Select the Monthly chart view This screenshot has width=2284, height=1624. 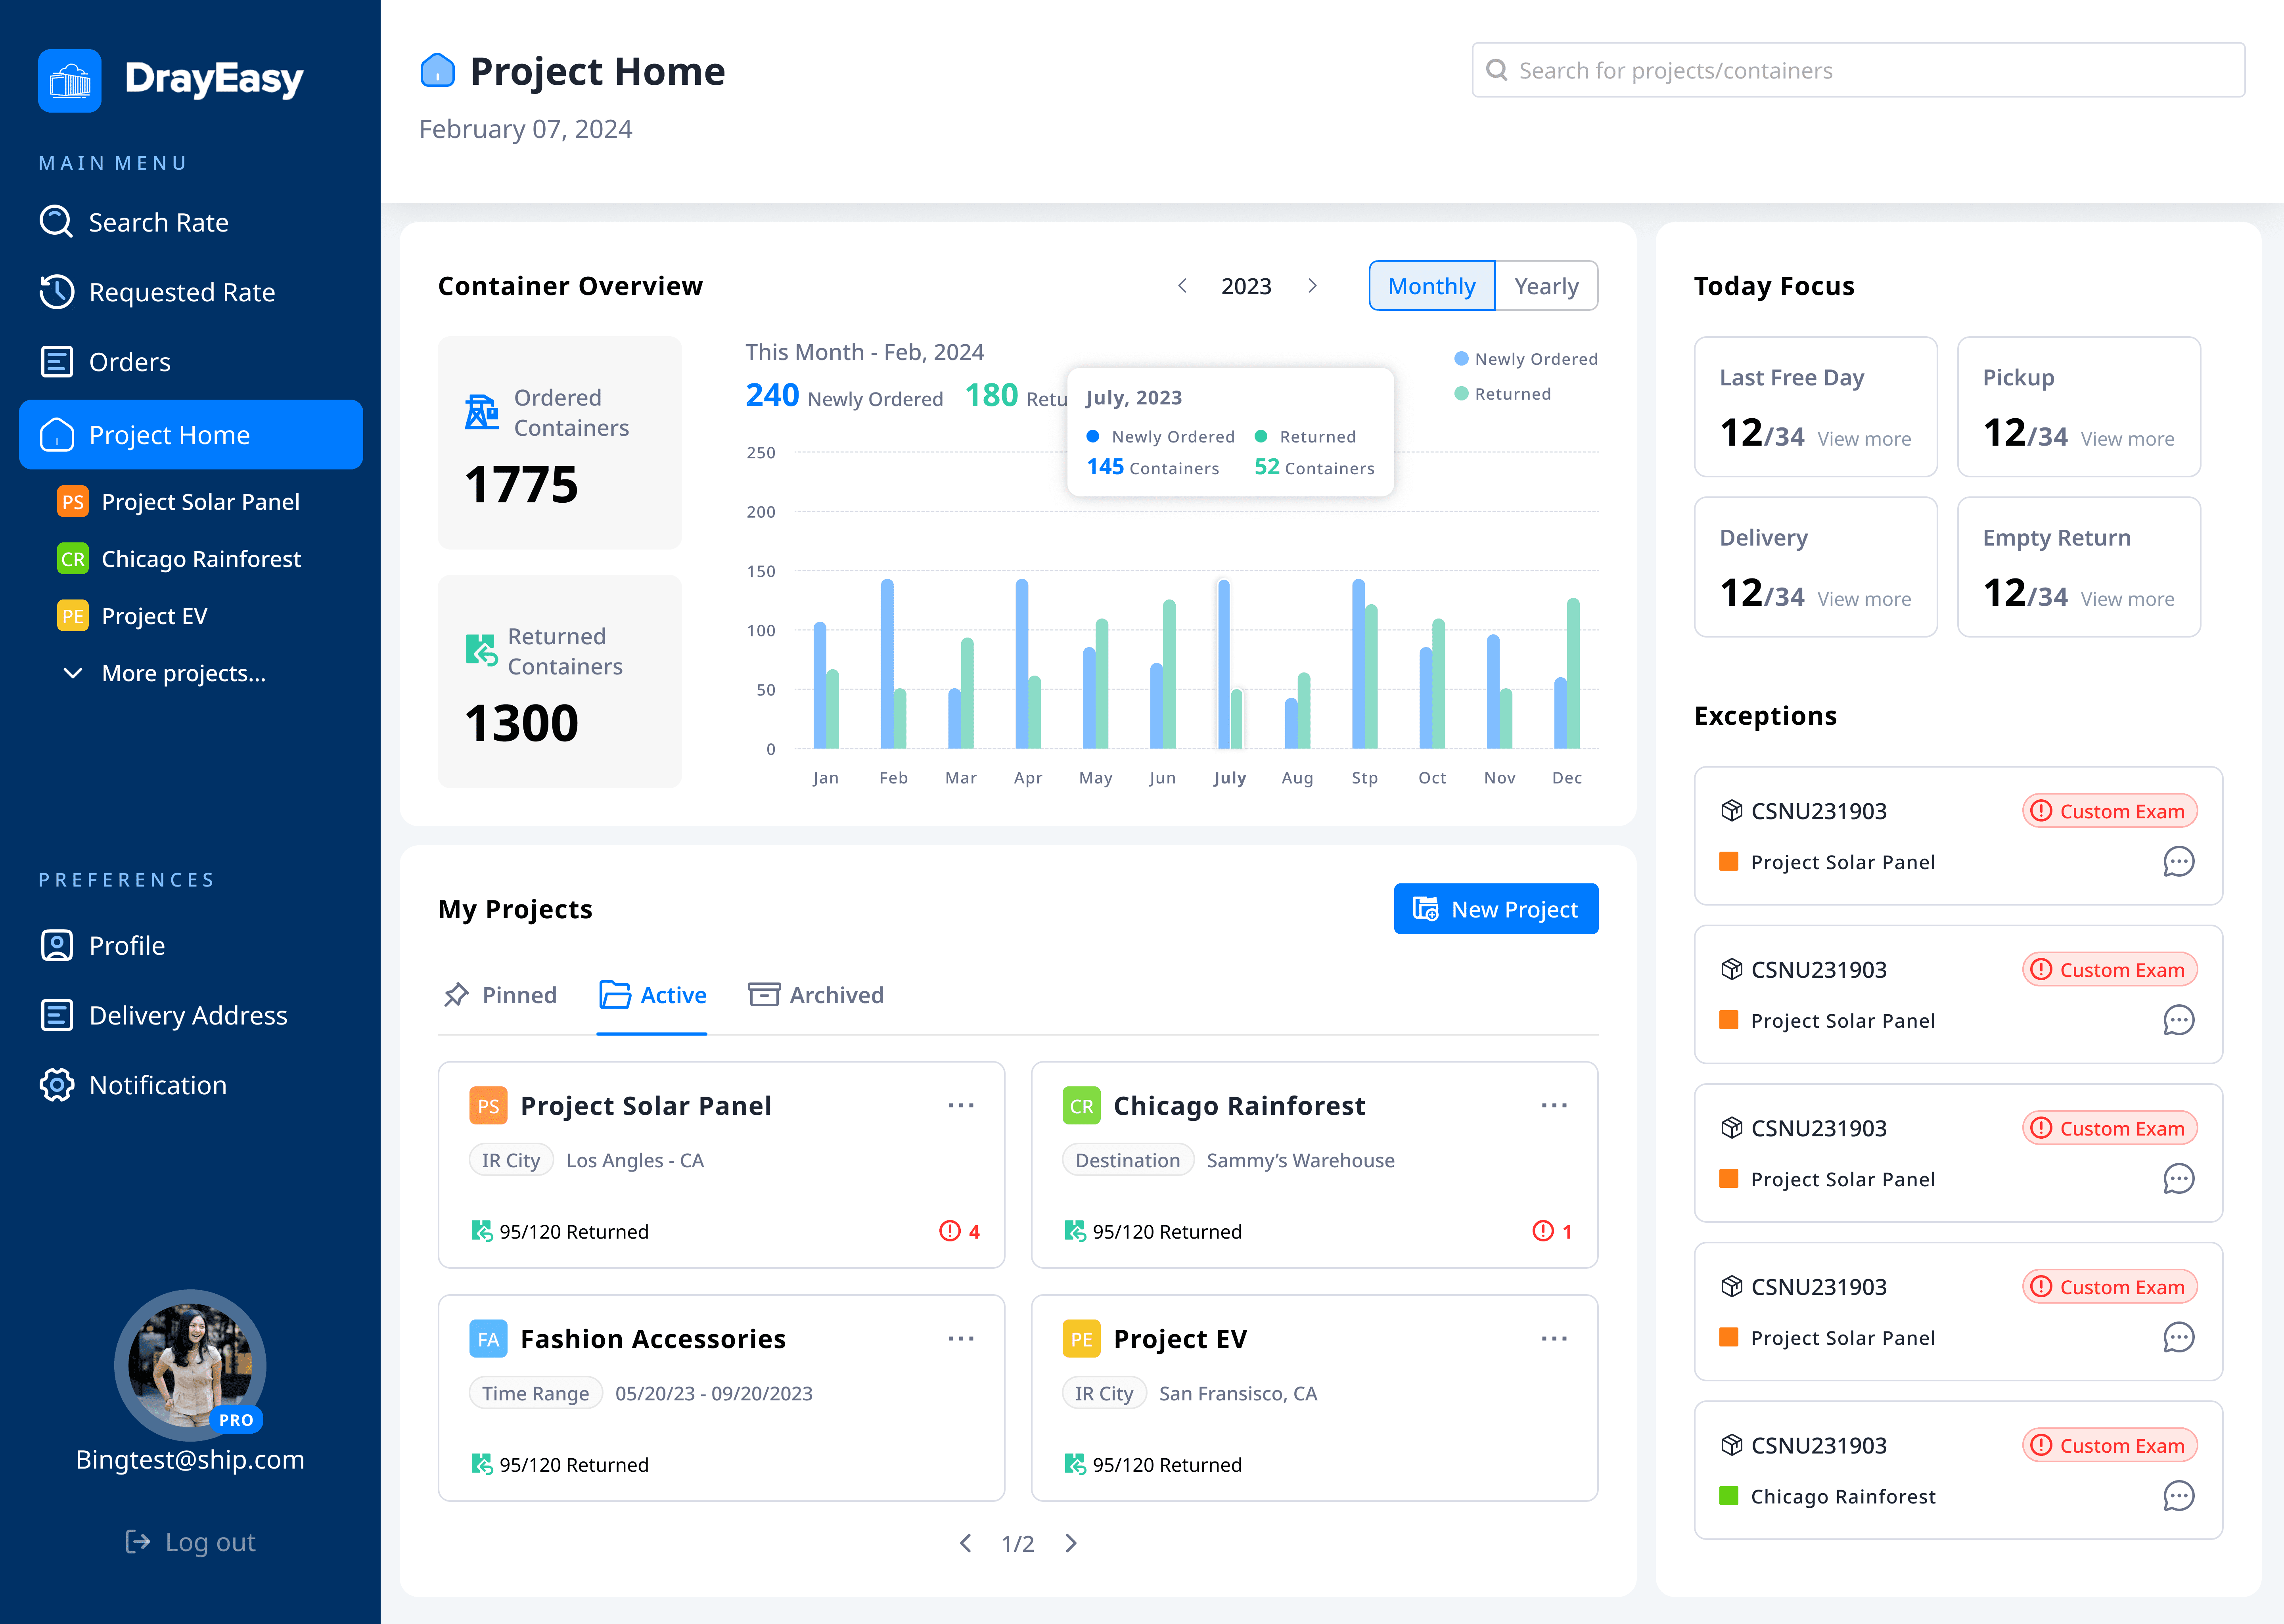pos(1431,286)
